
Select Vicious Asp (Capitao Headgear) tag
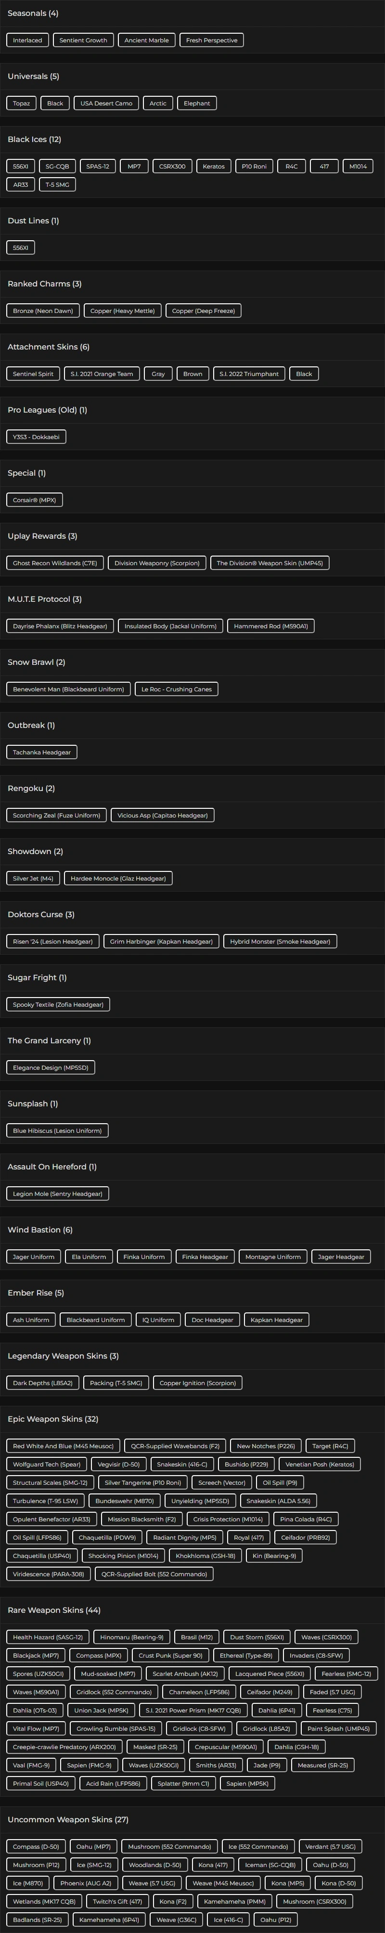tap(163, 815)
